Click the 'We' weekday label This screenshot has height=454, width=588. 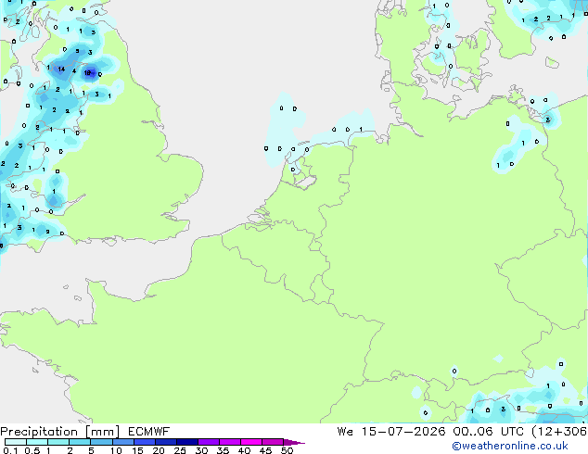click(345, 431)
